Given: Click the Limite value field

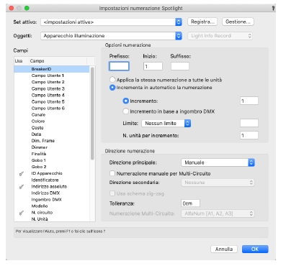Looking at the screenshot, I should point(249,123).
